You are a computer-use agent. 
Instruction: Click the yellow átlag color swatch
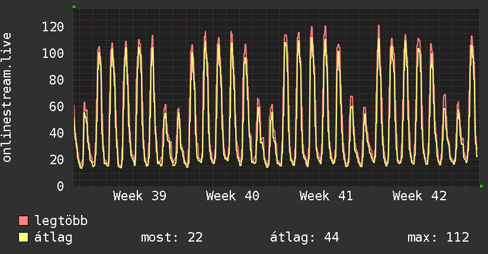23,237
